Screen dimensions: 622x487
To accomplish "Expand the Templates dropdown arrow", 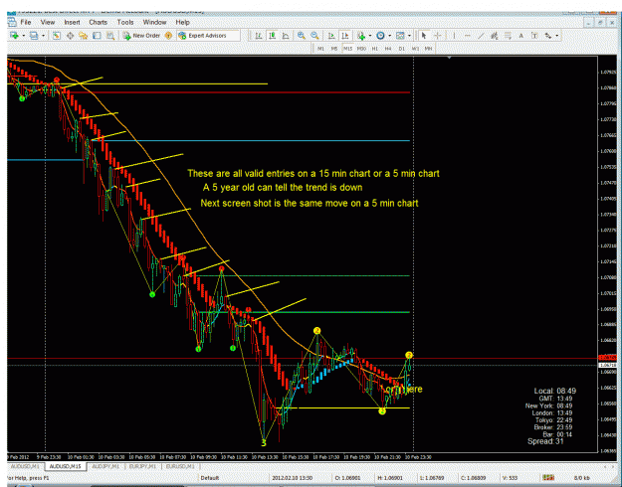I will pos(409,36).
